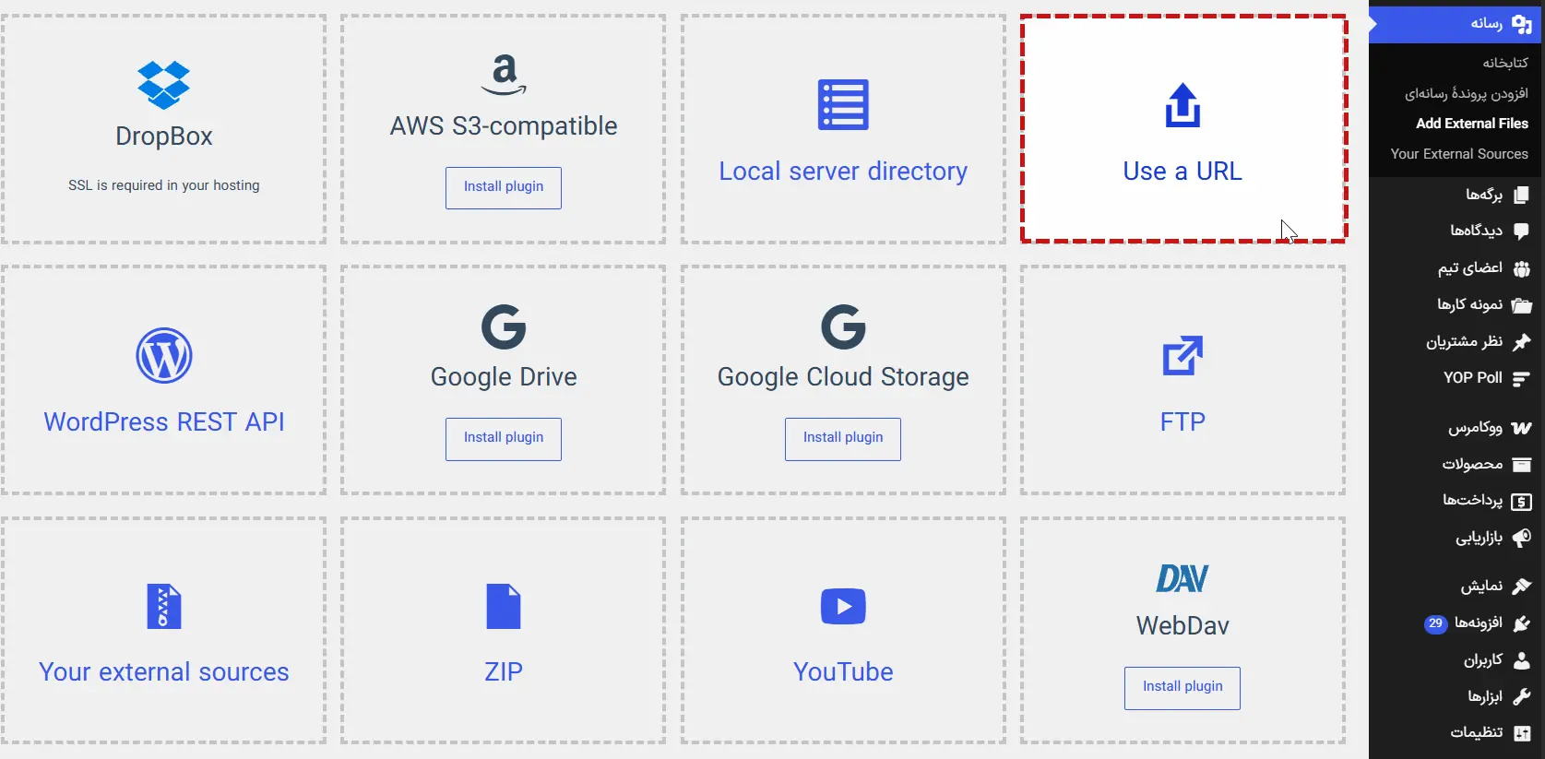Pick the ZIP file icon
The height and width of the screenshot is (759, 1545).
504,607
